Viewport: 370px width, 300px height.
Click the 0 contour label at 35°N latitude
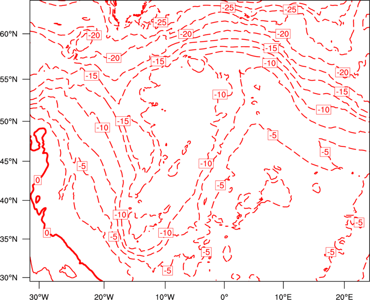pos(47,233)
